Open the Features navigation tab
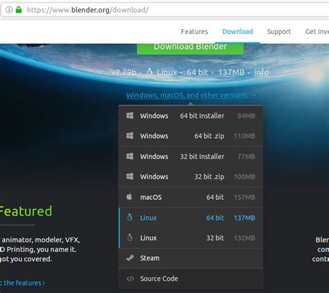The height and width of the screenshot is (293, 329). [x=194, y=32]
